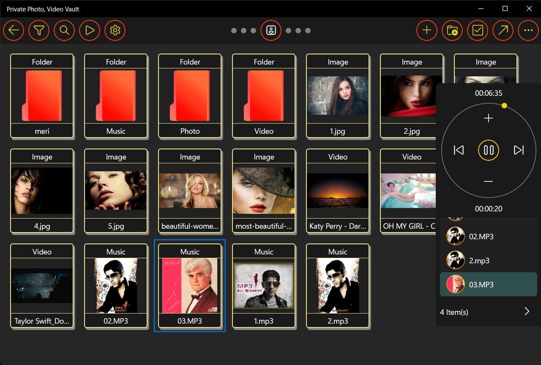Add a new file to the vault
541x365 pixels.
(x=426, y=30)
